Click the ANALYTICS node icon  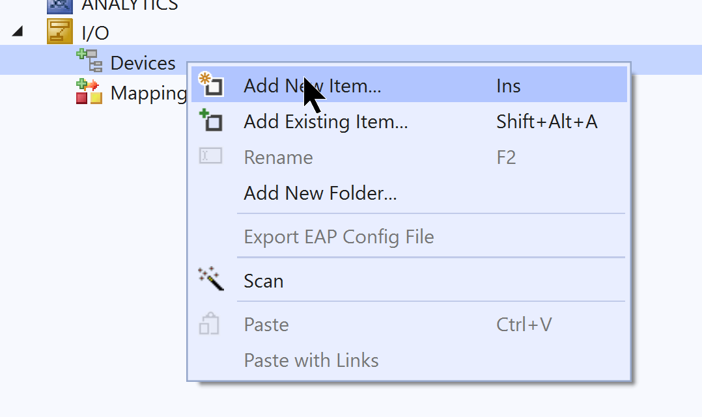point(60,7)
